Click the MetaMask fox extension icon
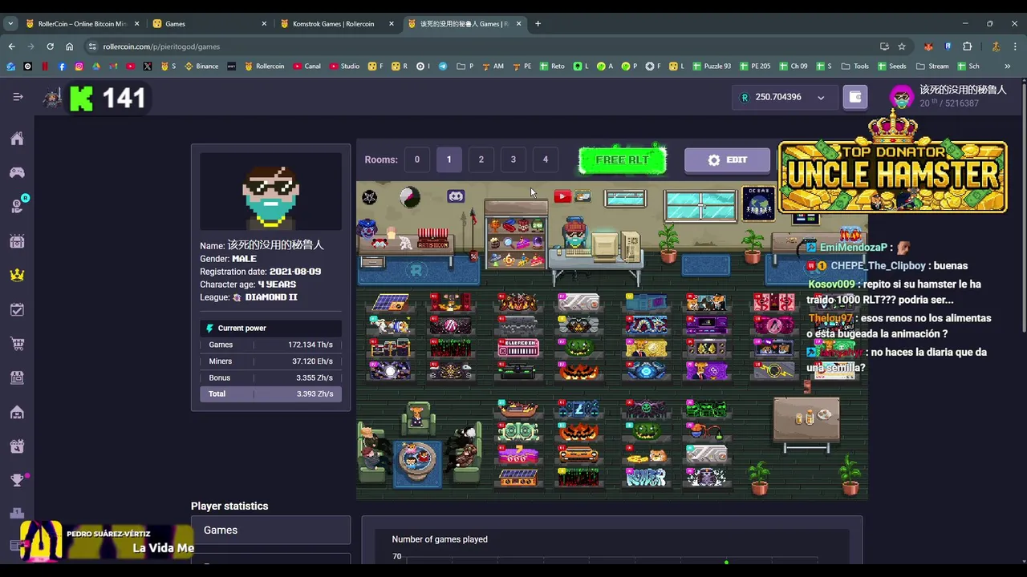1027x577 pixels. [x=928, y=46]
